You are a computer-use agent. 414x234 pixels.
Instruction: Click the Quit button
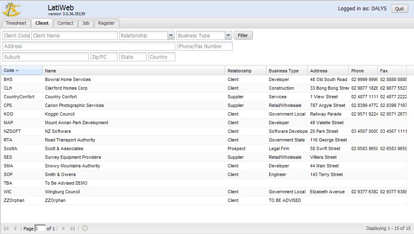(399, 9)
